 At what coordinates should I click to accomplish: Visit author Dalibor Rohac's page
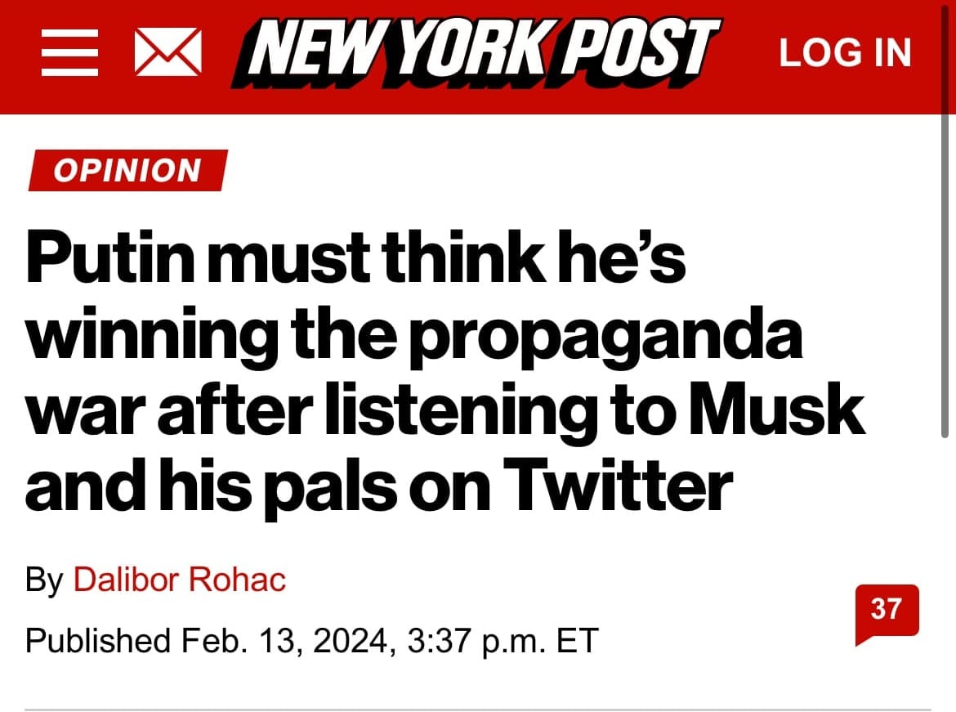click(180, 580)
